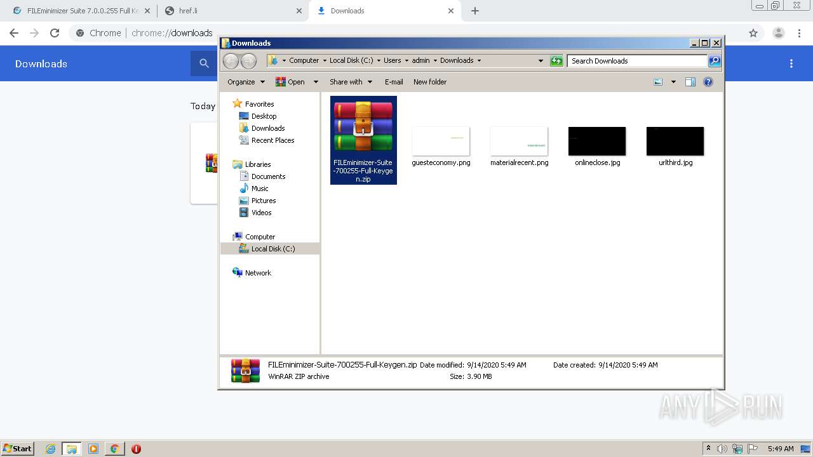Click red stop-sign taskbar icon

click(x=136, y=449)
